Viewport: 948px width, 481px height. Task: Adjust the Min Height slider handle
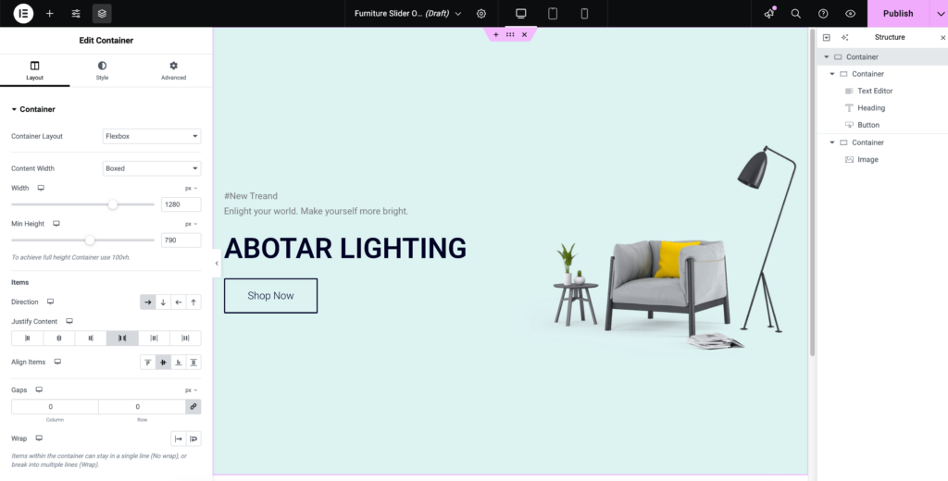(x=90, y=240)
